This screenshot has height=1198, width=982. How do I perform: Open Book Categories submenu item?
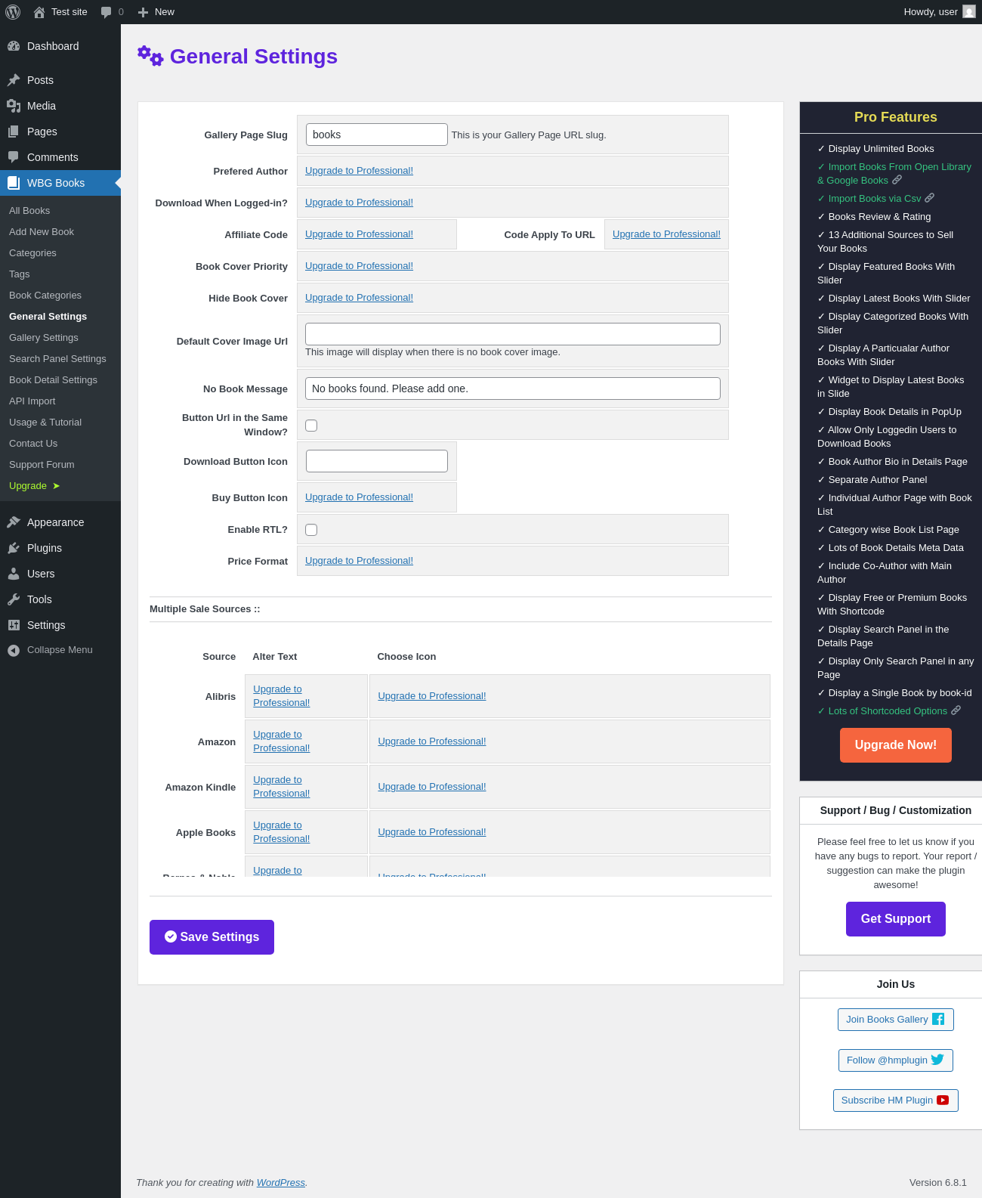(x=45, y=296)
